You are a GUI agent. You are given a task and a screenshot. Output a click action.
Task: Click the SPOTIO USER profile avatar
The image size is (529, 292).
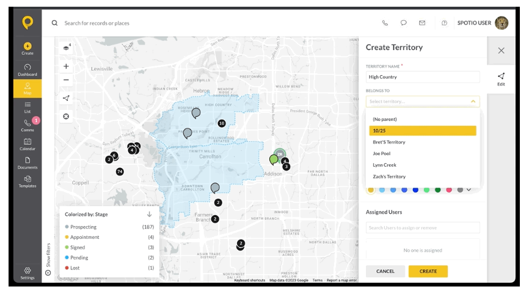pyautogui.click(x=502, y=23)
